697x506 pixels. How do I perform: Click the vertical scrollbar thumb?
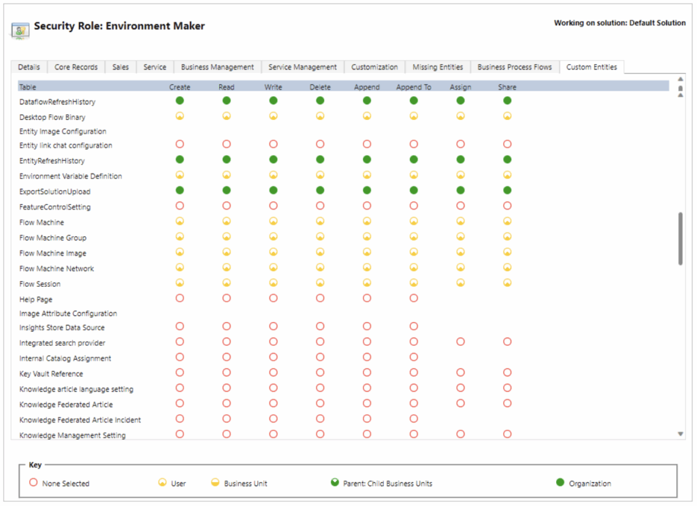(x=681, y=239)
